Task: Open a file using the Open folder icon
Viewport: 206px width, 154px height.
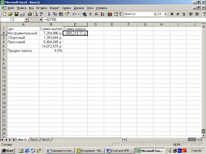Action: (10, 14)
